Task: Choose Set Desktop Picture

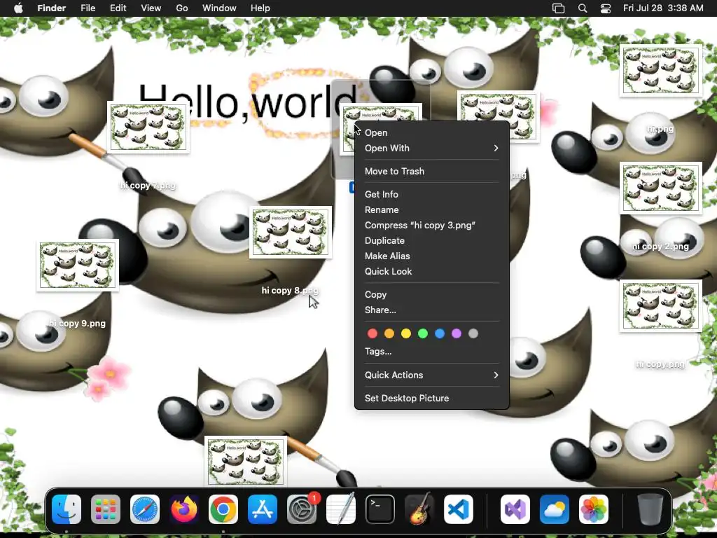Action: (431, 398)
